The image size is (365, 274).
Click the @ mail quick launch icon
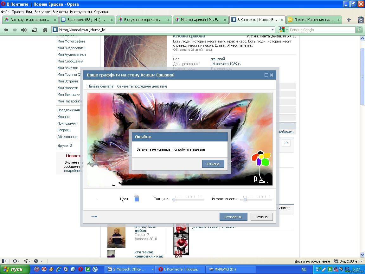click(x=36, y=269)
